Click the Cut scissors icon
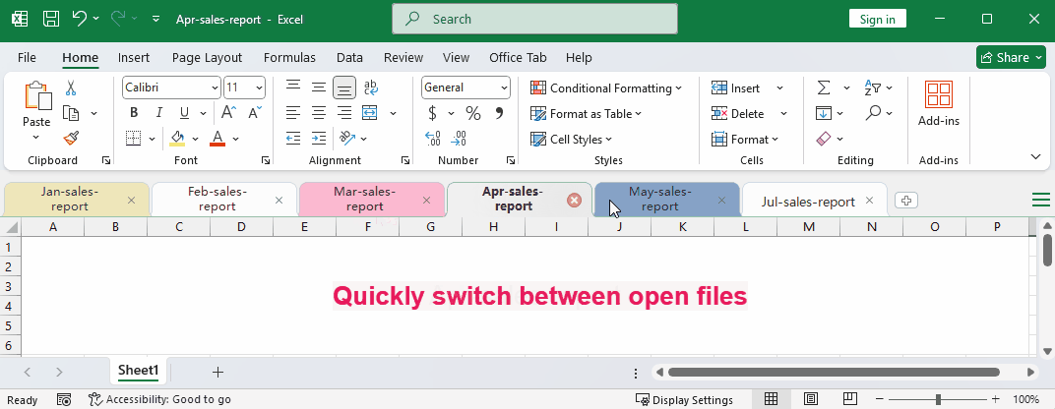 coord(71,88)
